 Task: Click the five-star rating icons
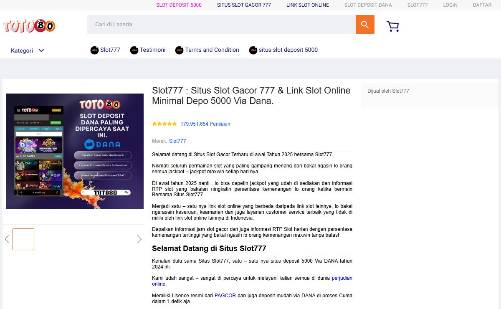pyautogui.click(x=164, y=124)
